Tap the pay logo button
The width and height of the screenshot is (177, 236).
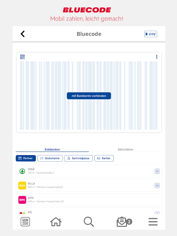coord(151,34)
